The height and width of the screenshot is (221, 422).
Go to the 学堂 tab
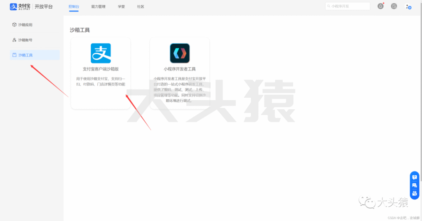click(121, 7)
